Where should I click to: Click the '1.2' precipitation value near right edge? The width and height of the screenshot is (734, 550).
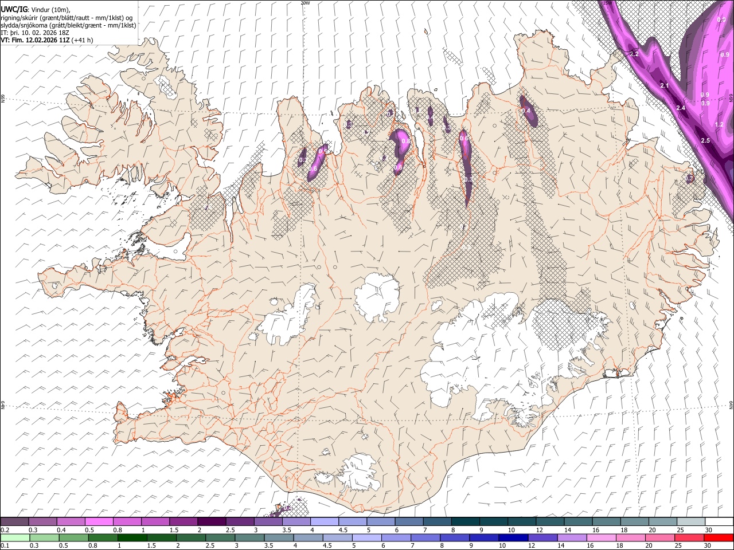click(x=720, y=124)
